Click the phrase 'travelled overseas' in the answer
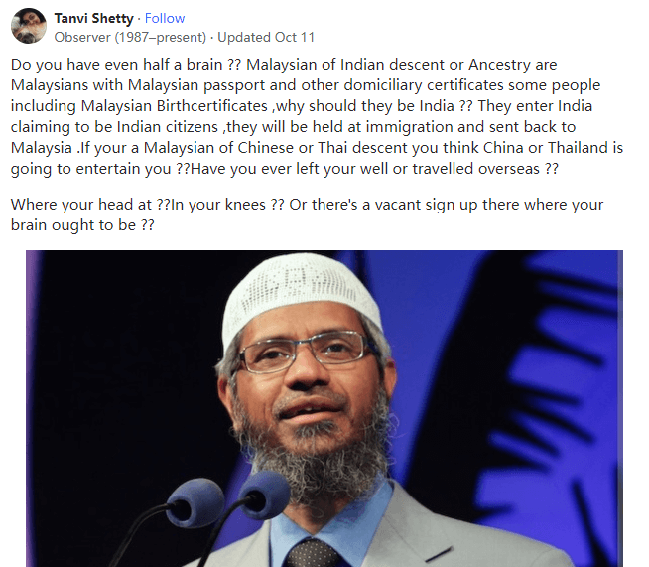 click(x=476, y=169)
